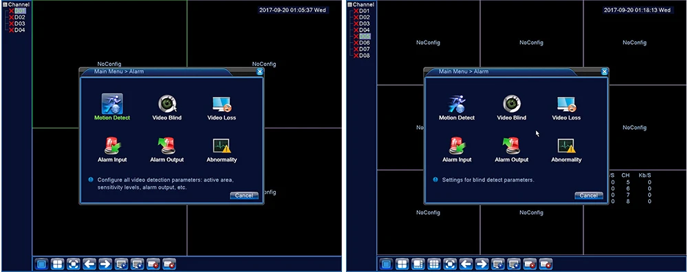The width and height of the screenshot is (688, 272).
Task: Click the Kb/S column header
Action: 645,175
